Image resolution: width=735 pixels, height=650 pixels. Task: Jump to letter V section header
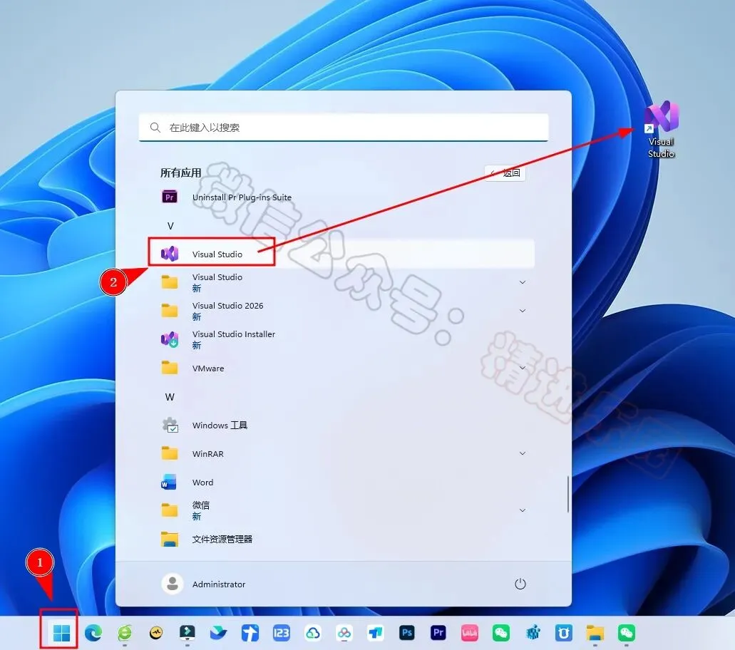click(170, 226)
